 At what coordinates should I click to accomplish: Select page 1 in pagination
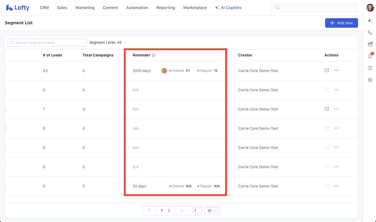(162, 210)
